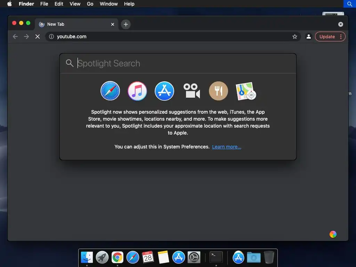
Task: Click the Spotlight magnifier in the menu bar
Action: click(x=350, y=4)
